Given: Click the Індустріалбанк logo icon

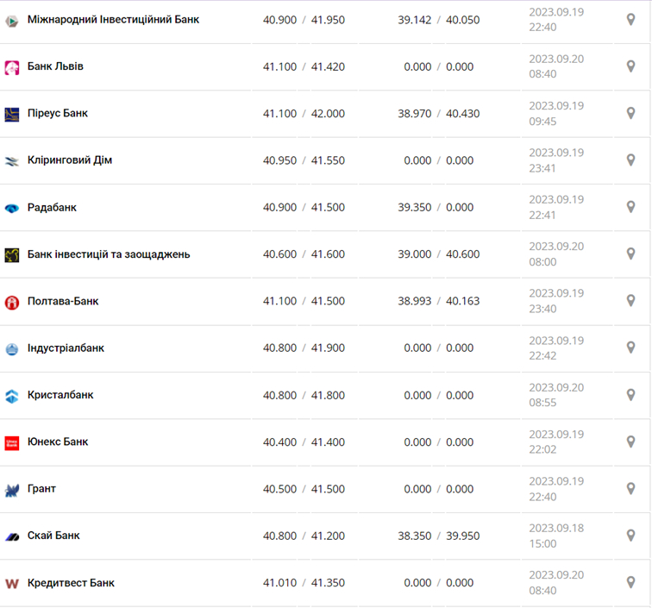Looking at the screenshot, I should coord(12,348).
